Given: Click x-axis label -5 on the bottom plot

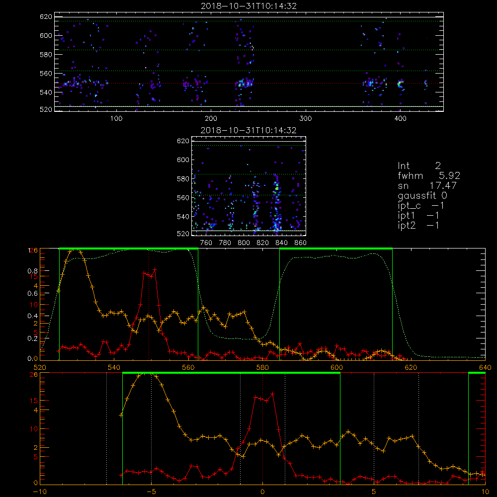Looking at the screenshot, I should click(x=151, y=492).
